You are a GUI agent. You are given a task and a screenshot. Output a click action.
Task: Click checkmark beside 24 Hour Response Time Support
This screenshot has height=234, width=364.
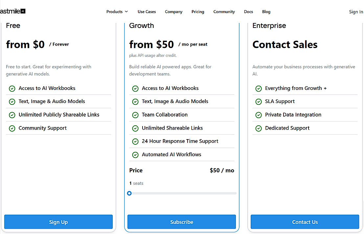135,141
